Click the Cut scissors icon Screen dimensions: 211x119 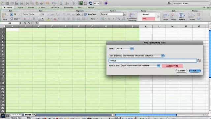(x=27, y=3)
